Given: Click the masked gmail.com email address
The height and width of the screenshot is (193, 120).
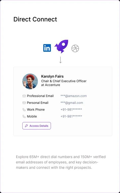Looking at the screenshot, I should coord(72,103).
